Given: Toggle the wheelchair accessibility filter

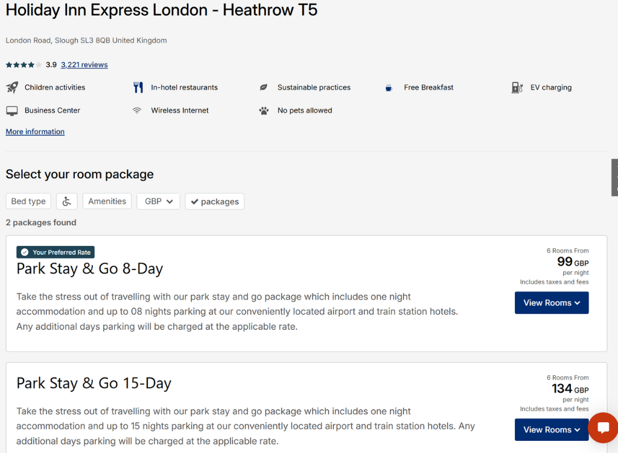Looking at the screenshot, I should [x=66, y=202].
